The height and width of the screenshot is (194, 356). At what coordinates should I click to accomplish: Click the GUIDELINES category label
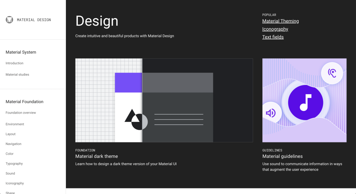tap(273, 150)
